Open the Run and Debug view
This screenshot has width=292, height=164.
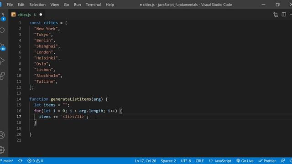click(x=2, y=61)
